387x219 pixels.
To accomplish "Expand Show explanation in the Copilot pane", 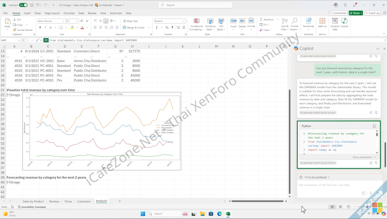I will coord(364,157).
